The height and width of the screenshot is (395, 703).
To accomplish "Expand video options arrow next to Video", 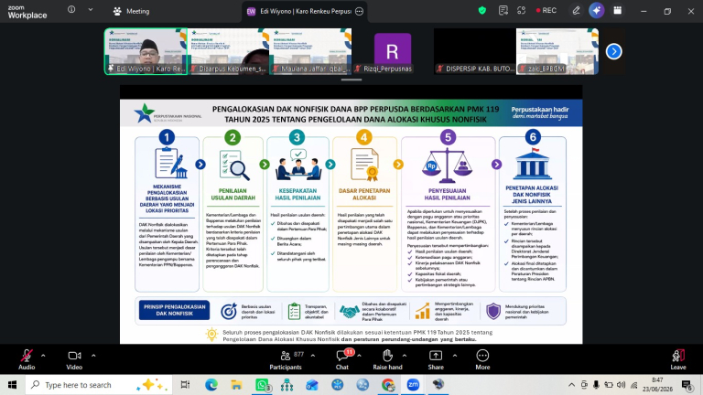I will pyautogui.click(x=93, y=356).
